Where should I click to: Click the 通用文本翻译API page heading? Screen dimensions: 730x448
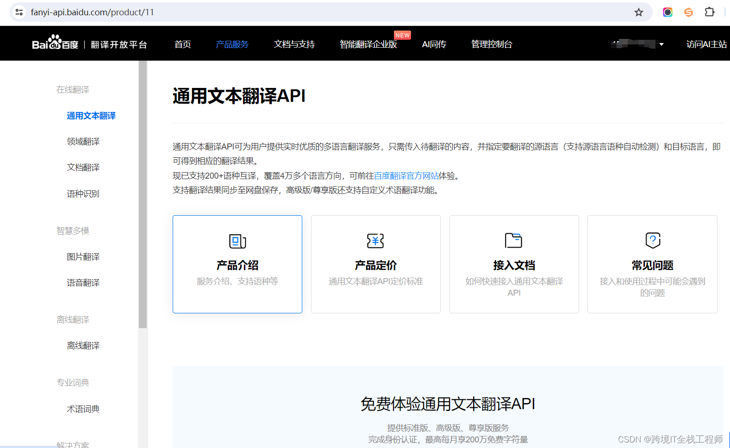pyautogui.click(x=239, y=96)
